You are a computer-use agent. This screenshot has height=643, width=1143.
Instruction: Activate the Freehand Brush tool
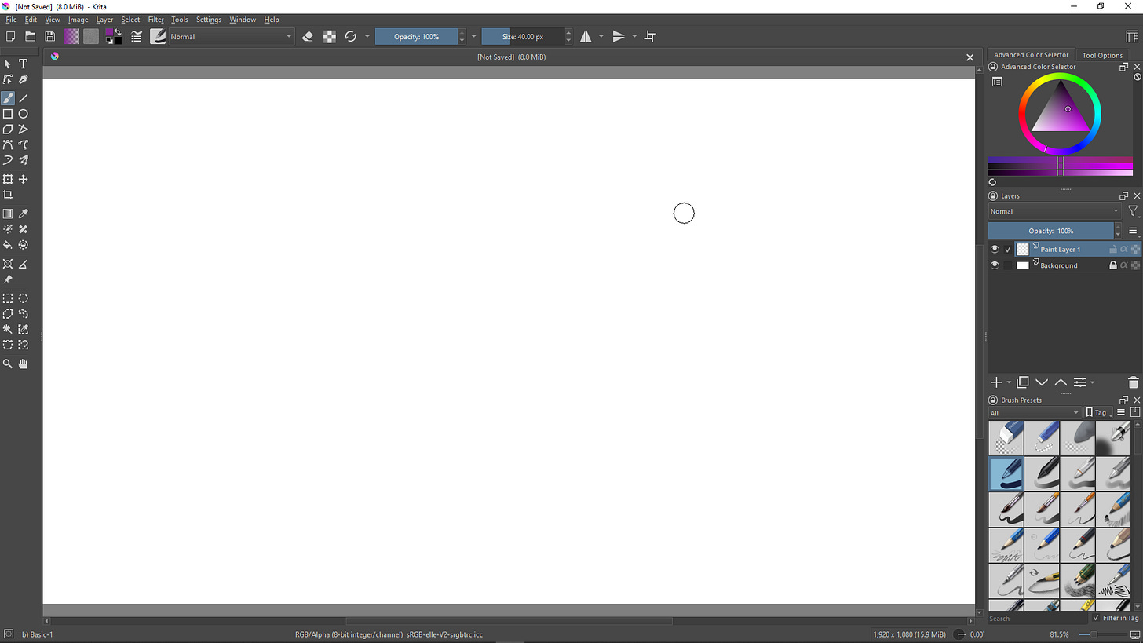(8, 98)
